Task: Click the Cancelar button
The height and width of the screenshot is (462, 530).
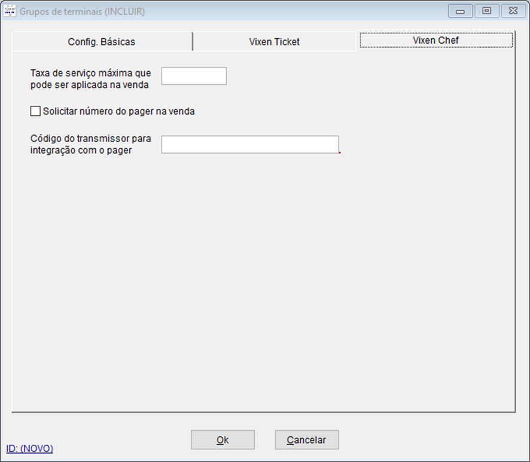Action: (307, 440)
